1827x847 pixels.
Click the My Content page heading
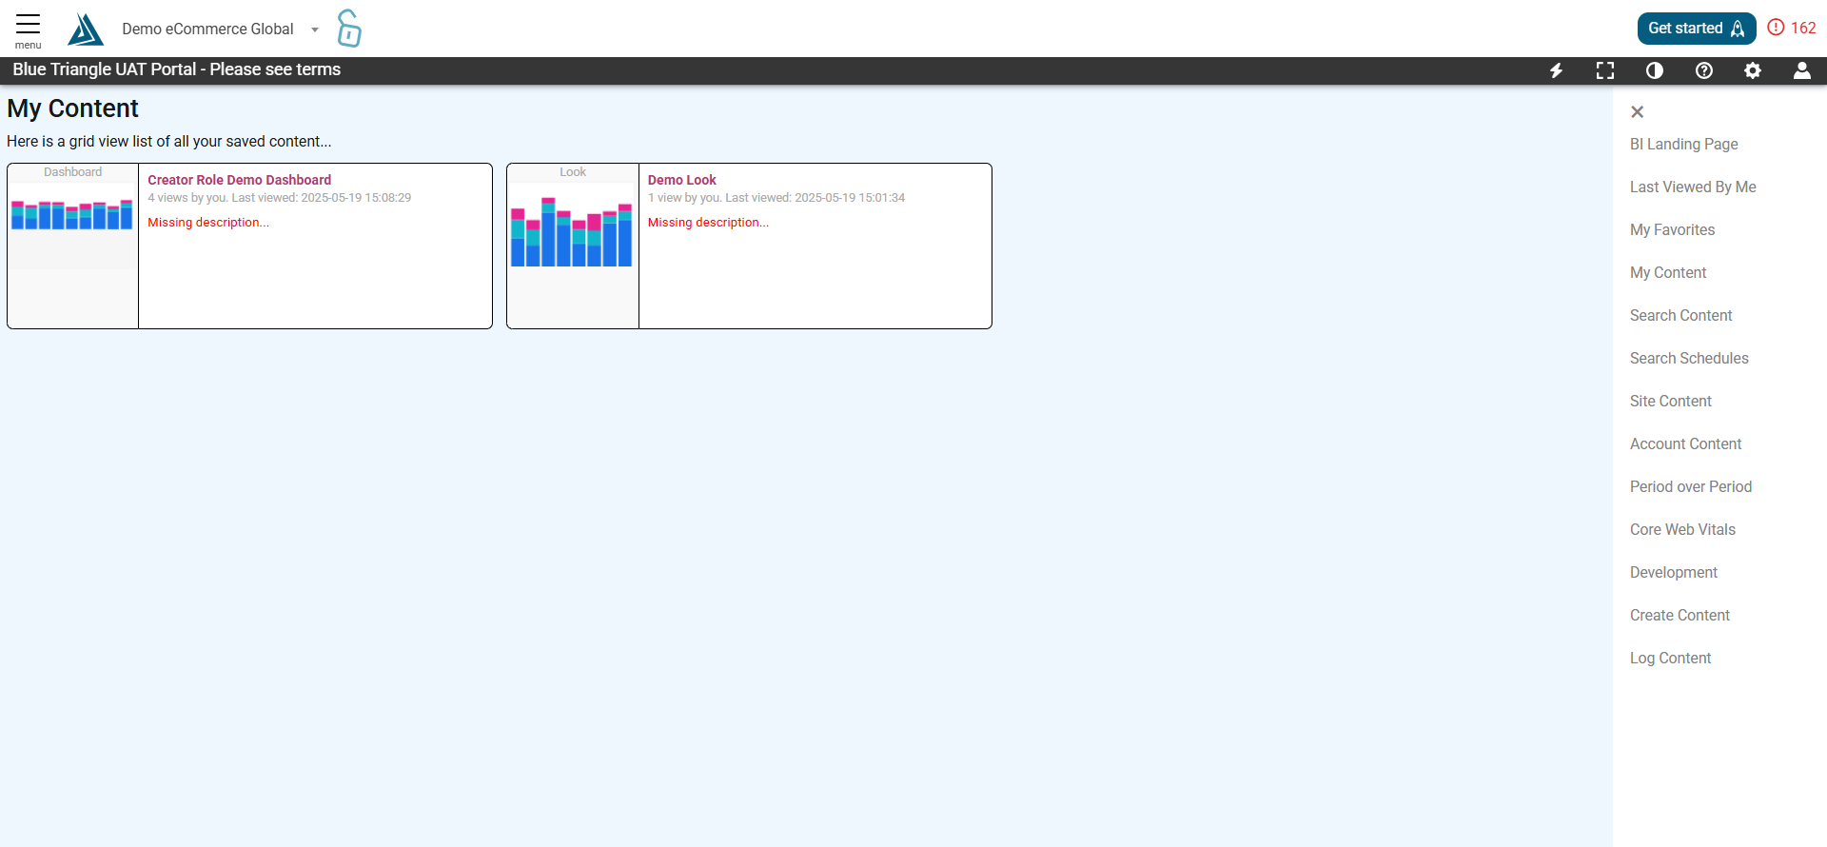point(72,108)
